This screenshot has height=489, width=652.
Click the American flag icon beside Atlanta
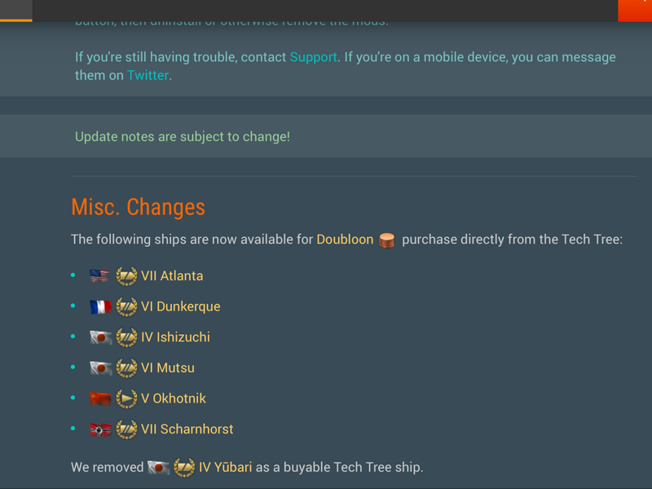(99, 276)
